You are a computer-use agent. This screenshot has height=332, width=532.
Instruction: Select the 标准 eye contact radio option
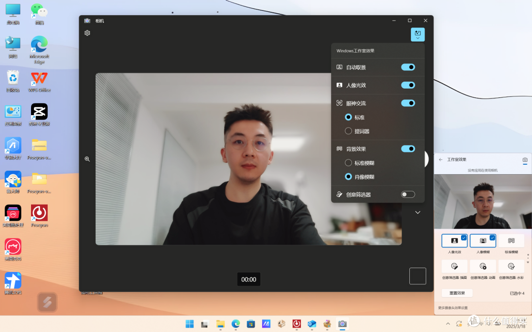point(348,117)
